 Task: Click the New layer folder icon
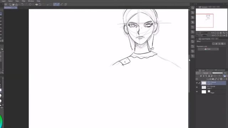pyautogui.click(x=213, y=79)
